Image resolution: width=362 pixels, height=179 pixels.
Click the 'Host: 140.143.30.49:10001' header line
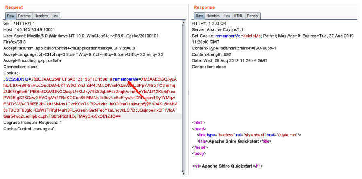29,30
